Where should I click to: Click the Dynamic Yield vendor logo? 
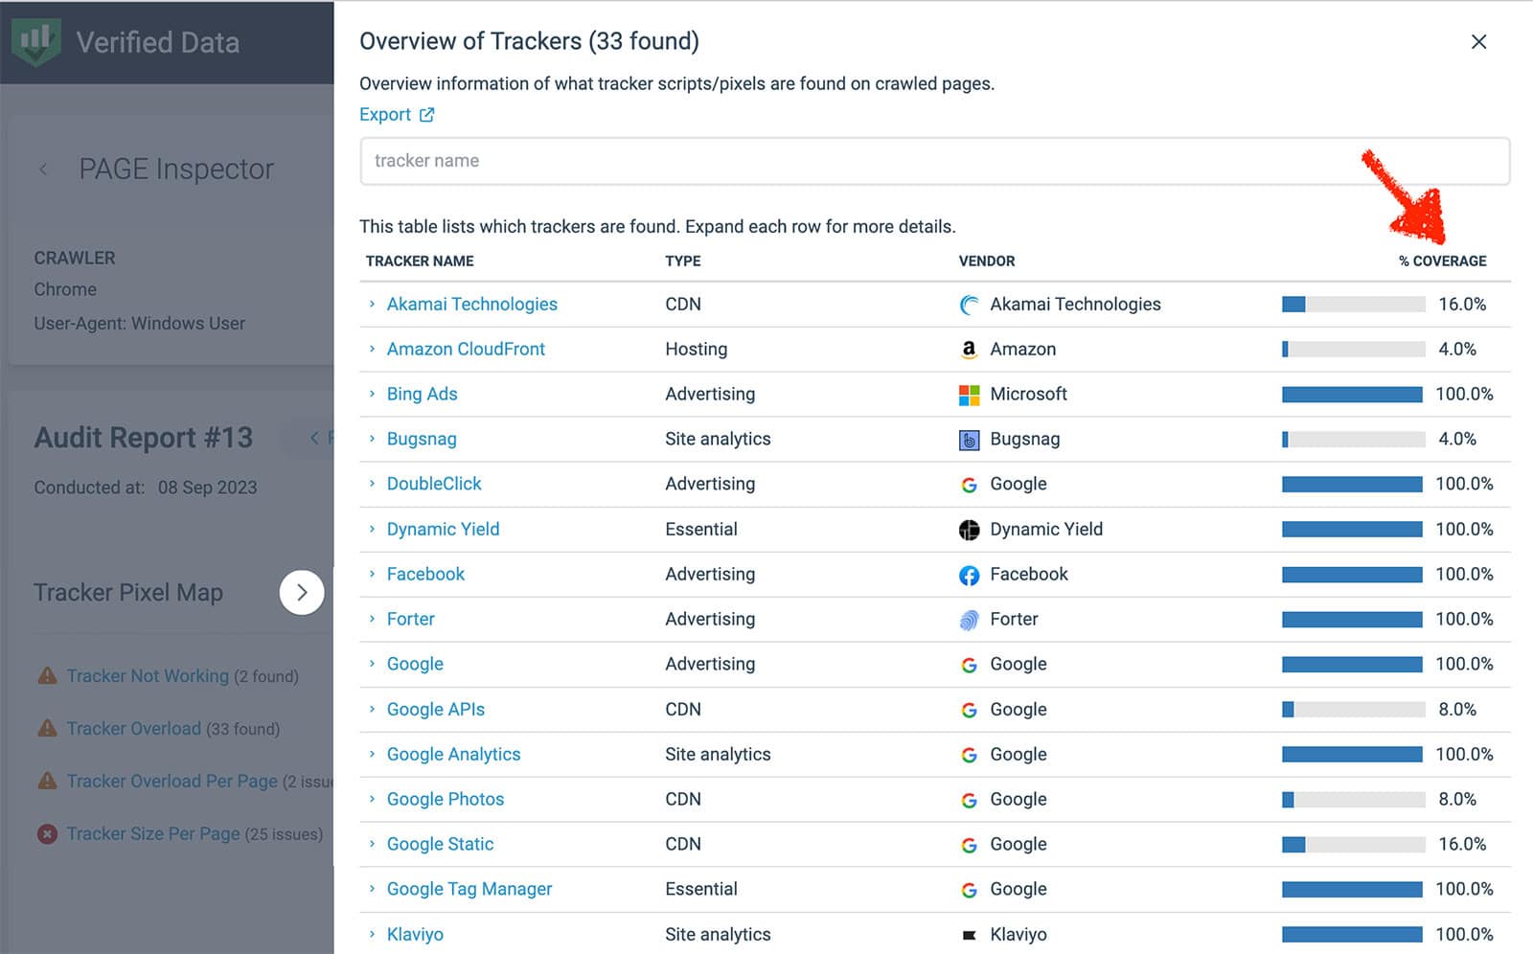coord(969,530)
